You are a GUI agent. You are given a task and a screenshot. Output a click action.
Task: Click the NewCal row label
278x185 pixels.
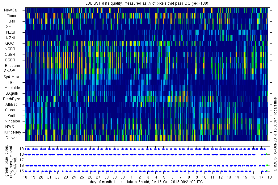click(x=11, y=10)
